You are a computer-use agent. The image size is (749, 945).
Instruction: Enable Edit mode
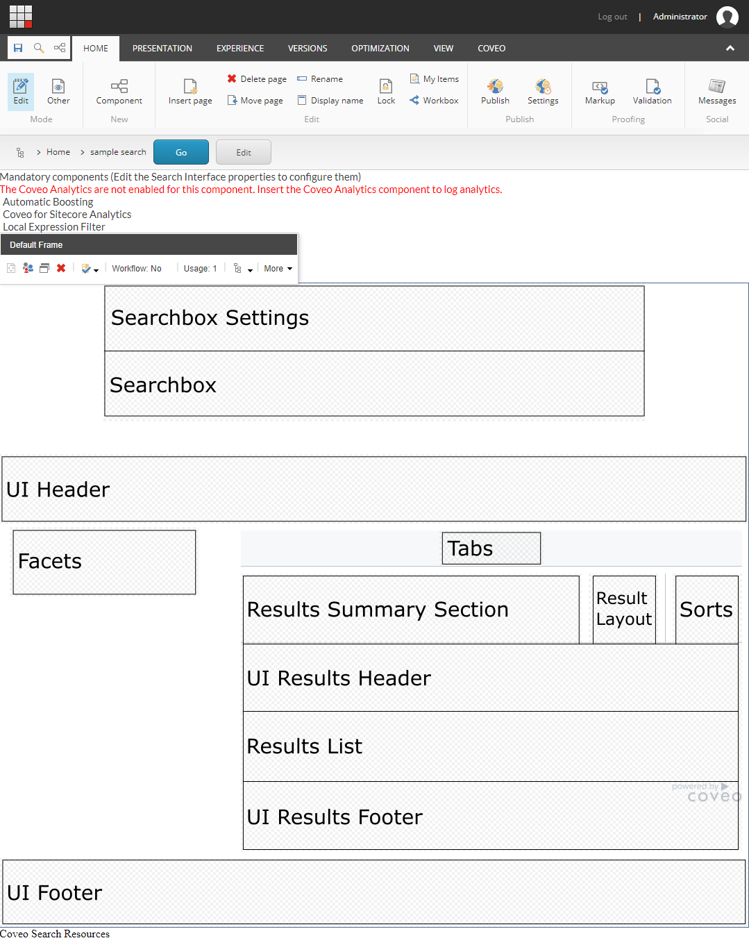(x=20, y=91)
